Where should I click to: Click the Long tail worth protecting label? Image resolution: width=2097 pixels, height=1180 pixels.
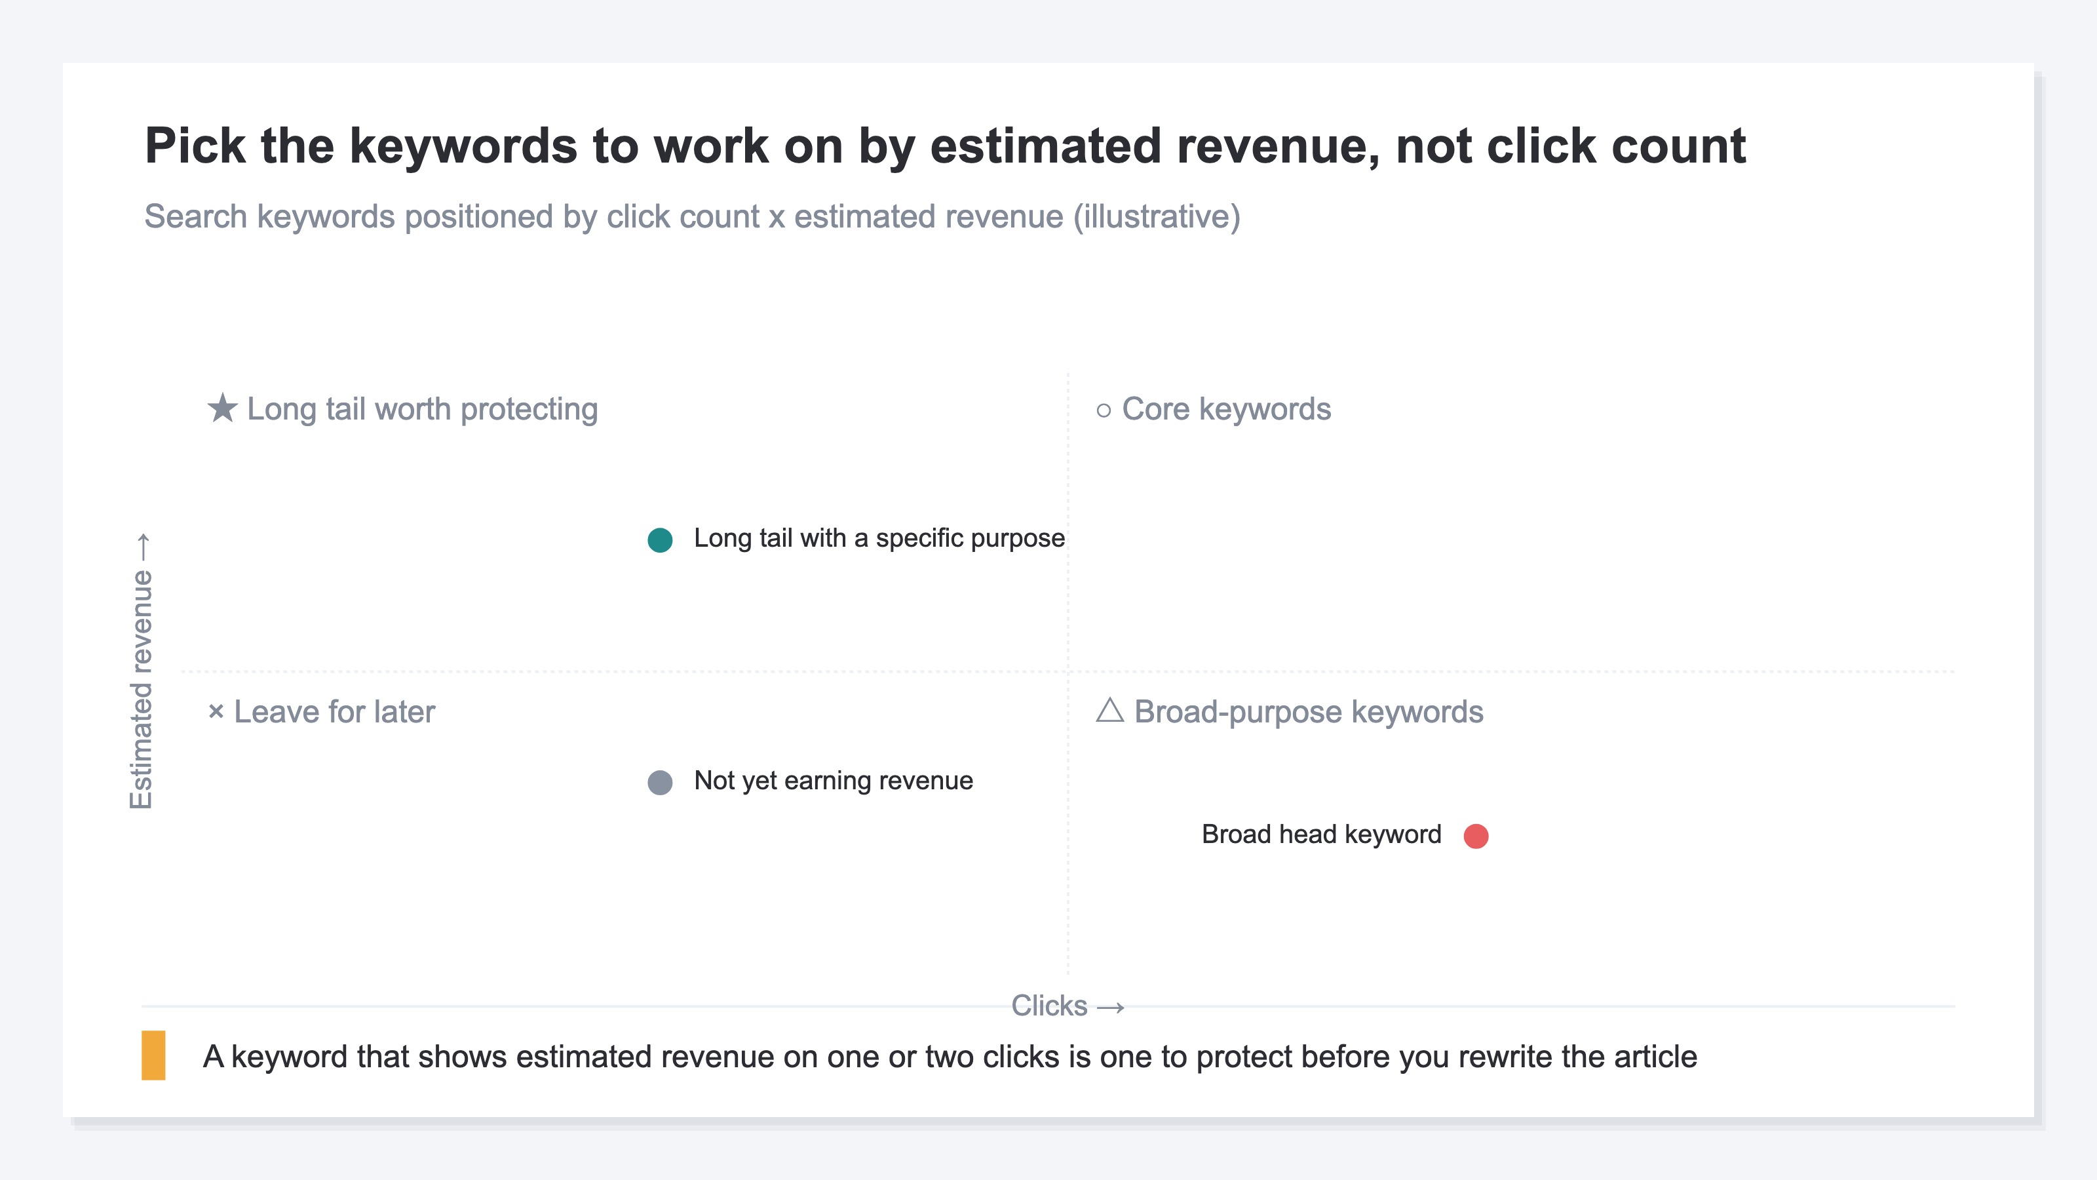pos(423,409)
